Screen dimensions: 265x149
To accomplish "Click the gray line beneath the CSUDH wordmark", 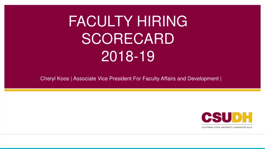I will pos(227,125).
